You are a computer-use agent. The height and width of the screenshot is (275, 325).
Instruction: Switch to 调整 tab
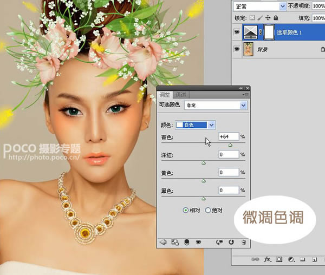pos(165,95)
